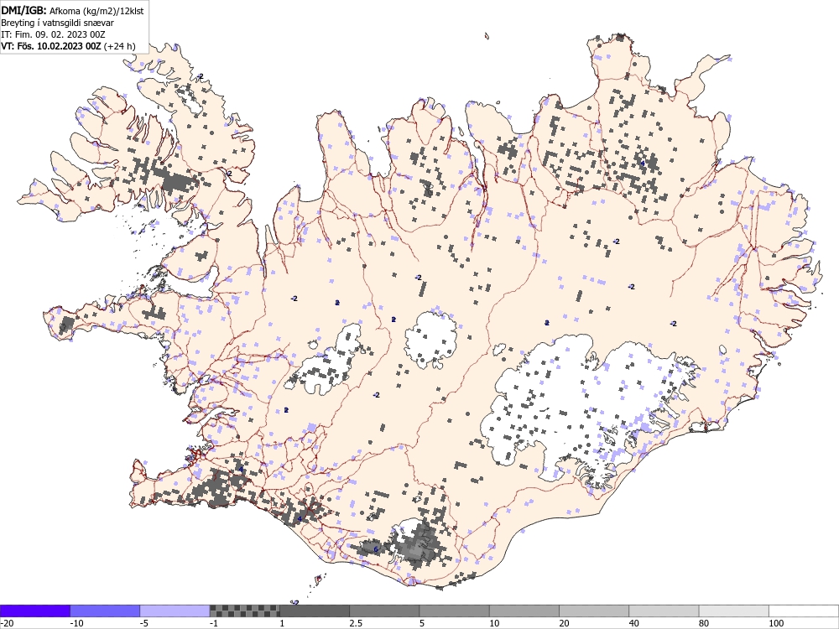Click the "-20" legend scale label
Screen dimensions: 839x629
[x=7, y=623]
